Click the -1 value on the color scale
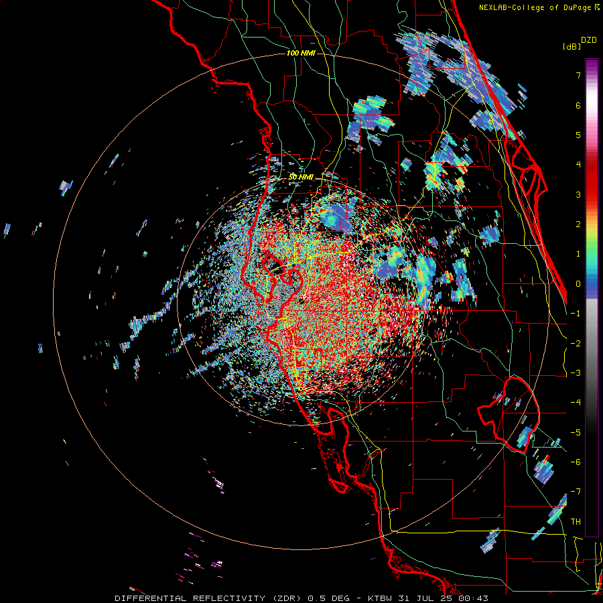 576,314
